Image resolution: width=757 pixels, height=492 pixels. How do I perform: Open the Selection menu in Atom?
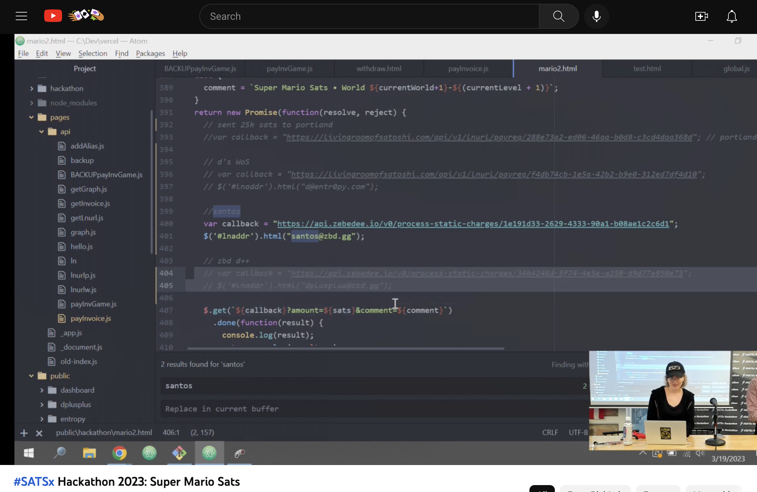click(x=92, y=53)
